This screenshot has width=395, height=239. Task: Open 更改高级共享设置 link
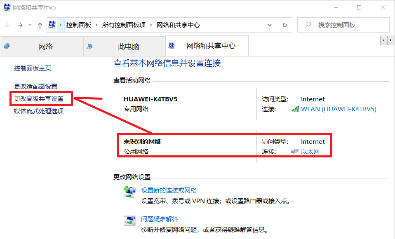click(38, 99)
